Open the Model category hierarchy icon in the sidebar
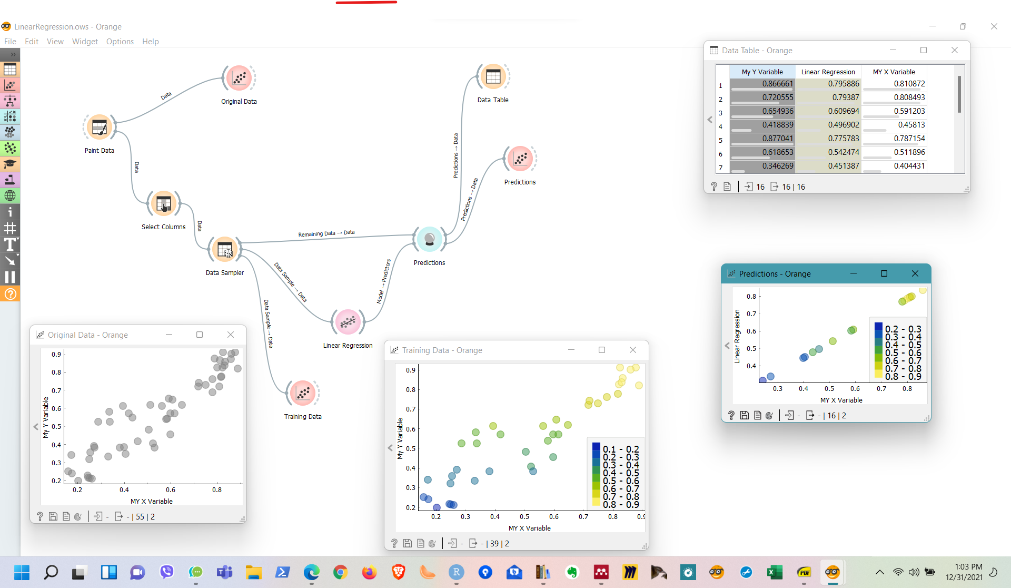 coord(10,101)
